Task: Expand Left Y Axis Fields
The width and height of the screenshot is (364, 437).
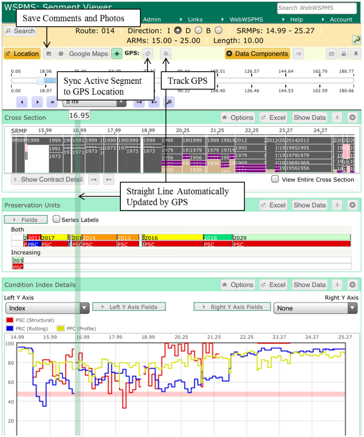Action: (129, 307)
